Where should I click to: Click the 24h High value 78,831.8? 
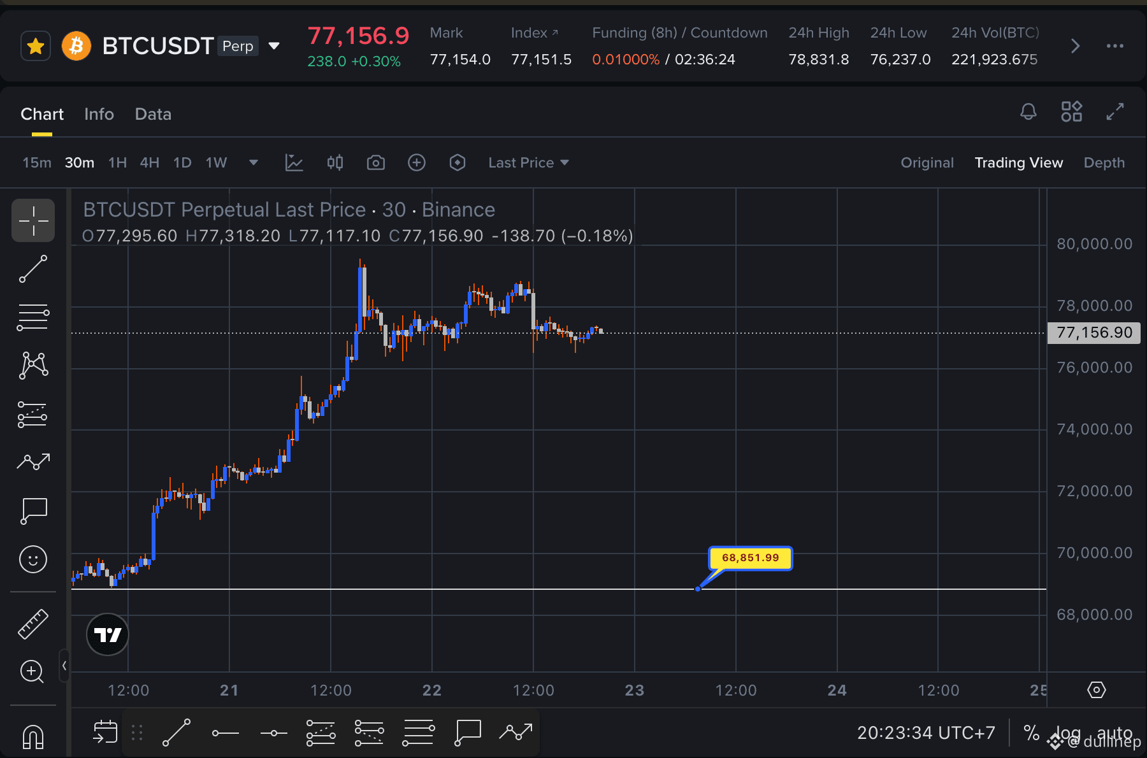(x=818, y=59)
